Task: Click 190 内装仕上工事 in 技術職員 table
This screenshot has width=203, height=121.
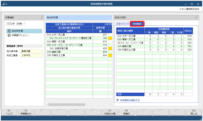Action: point(126,50)
